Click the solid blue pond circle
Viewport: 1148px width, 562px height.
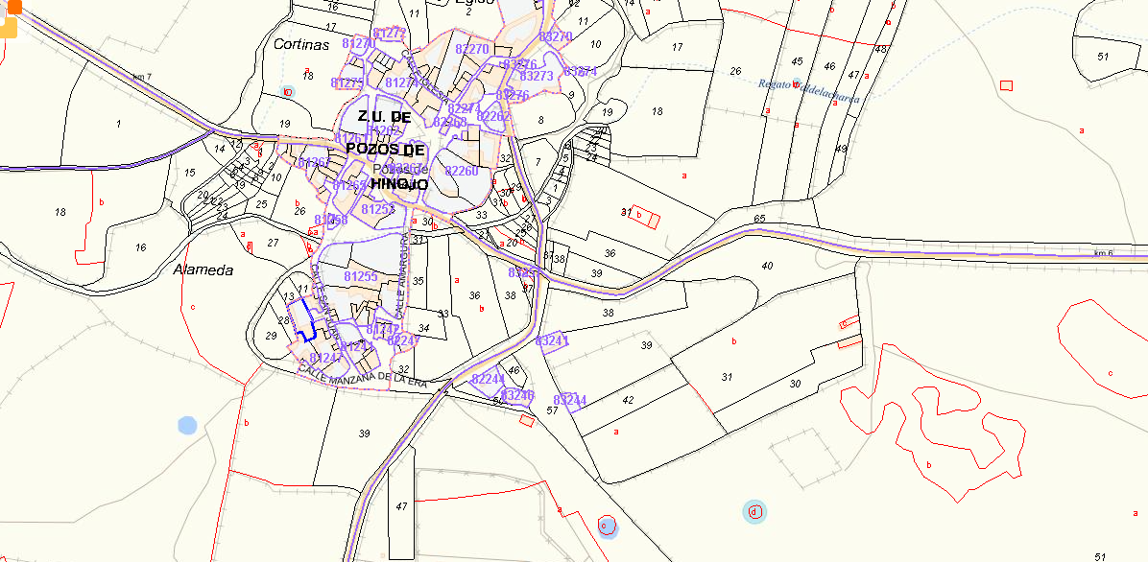click(x=187, y=424)
